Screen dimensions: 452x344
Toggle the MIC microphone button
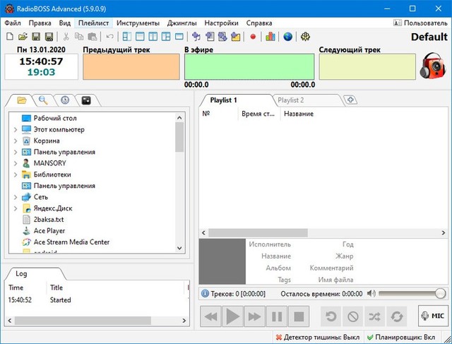(432, 316)
